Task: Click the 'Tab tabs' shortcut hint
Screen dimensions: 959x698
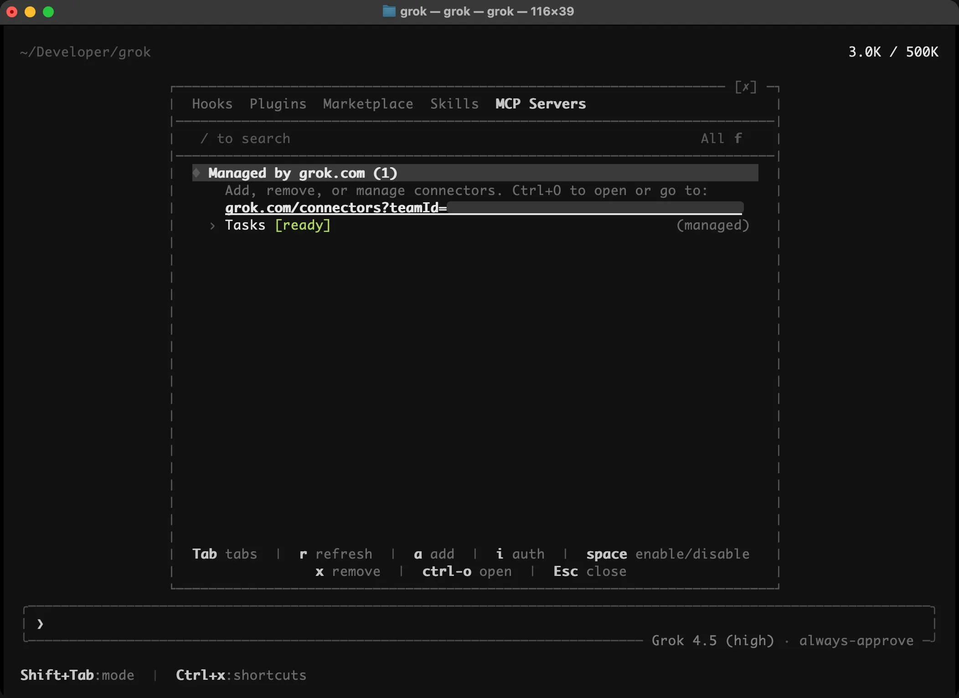Action: click(225, 554)
